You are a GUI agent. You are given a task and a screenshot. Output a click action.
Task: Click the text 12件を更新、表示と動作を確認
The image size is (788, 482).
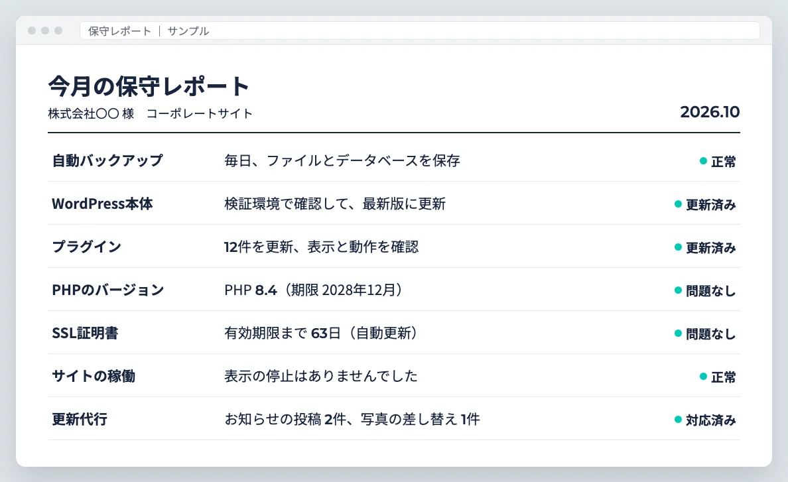coord(321,247)
